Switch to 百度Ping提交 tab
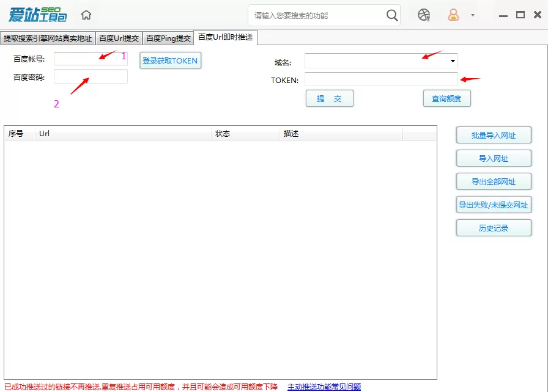Viewport: 548px width, 392px height. click(168, 38)
